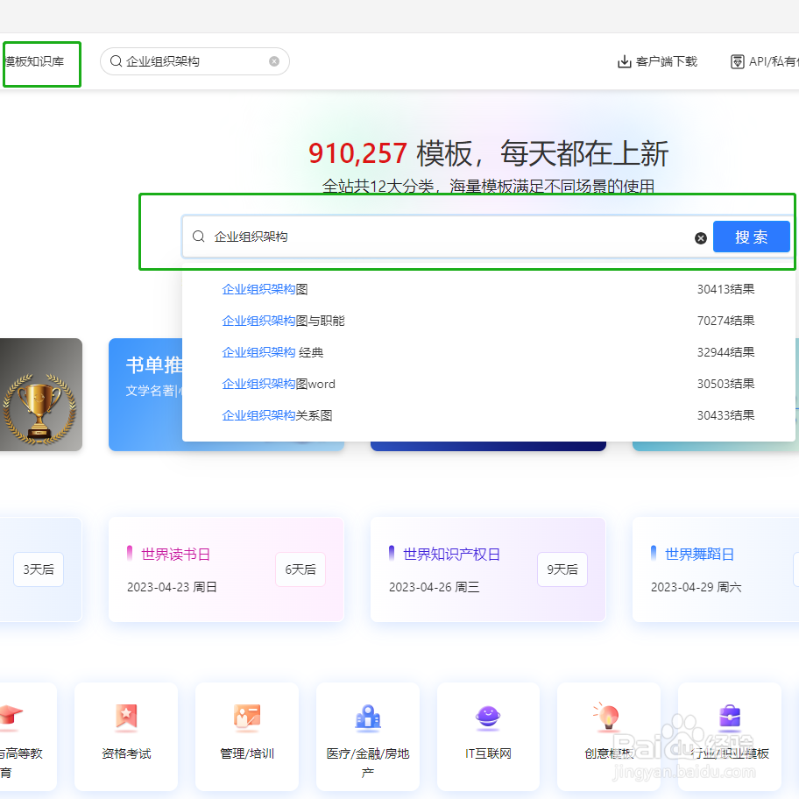Open the 资格考试 category icon
This screenshot has width=799, height=799.
tap(126, 717)
